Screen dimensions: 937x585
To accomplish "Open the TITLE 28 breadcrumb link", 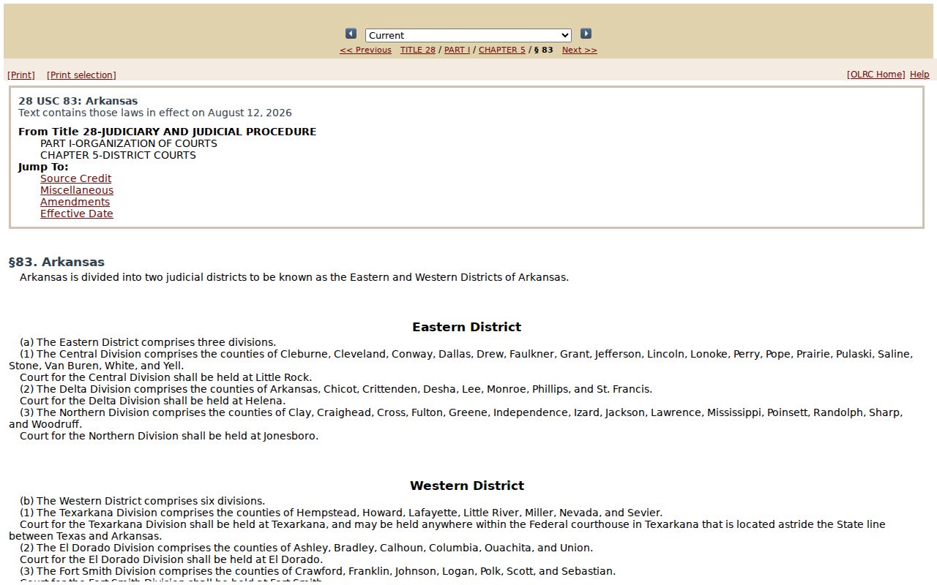I will pos(417,50).
